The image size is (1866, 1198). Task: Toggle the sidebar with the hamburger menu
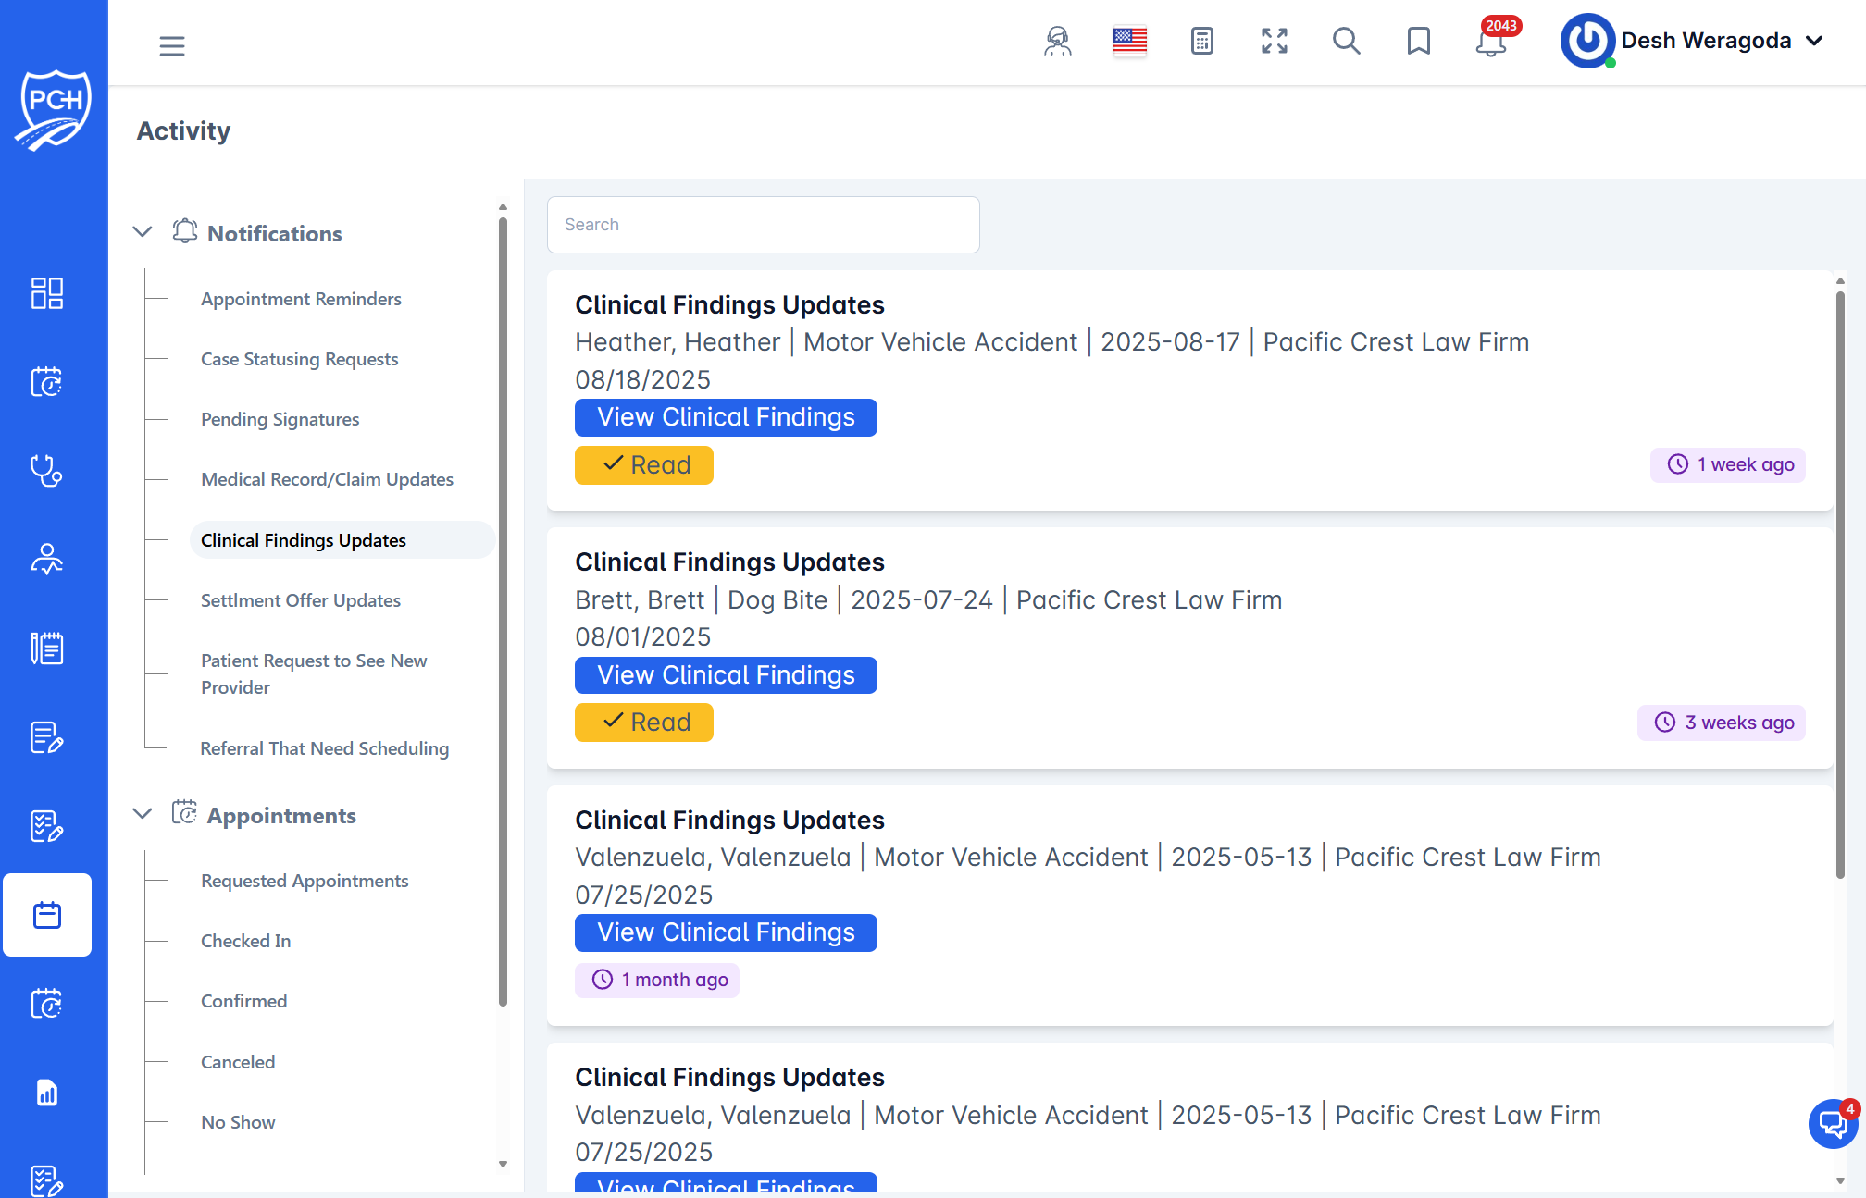(172, 45)
